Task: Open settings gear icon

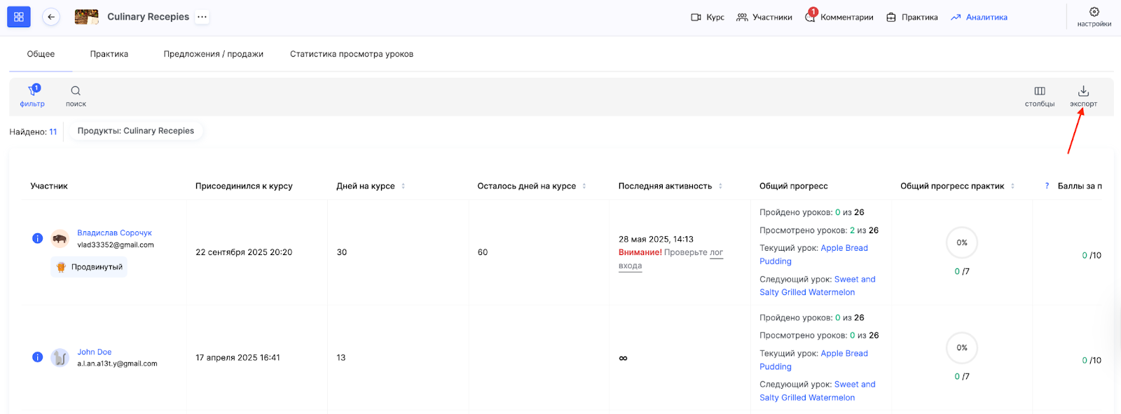Action: 1094,12
